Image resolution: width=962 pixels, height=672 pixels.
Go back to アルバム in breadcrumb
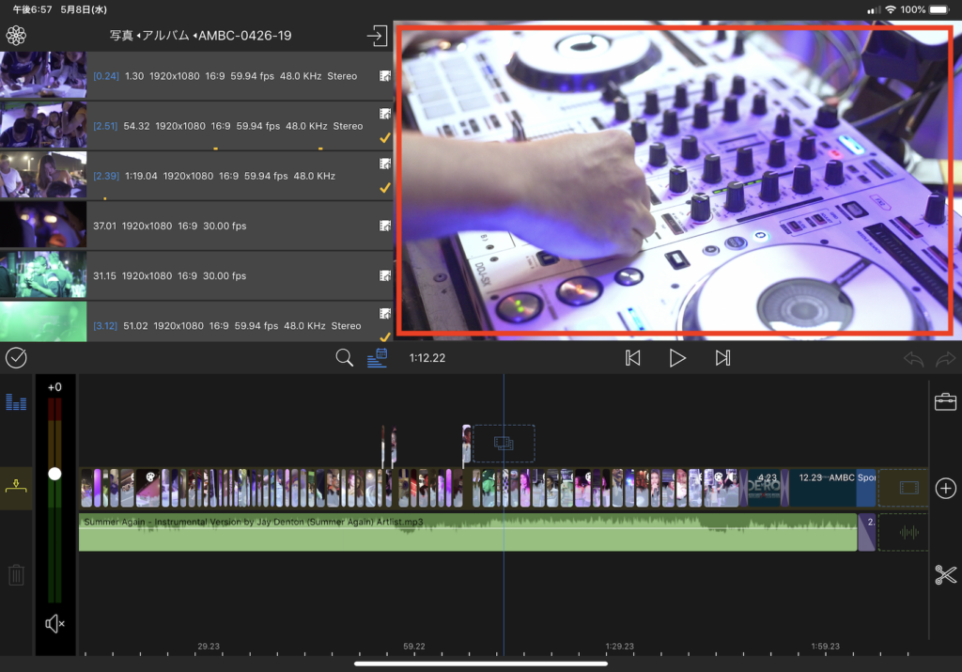[x=164, y=36]
